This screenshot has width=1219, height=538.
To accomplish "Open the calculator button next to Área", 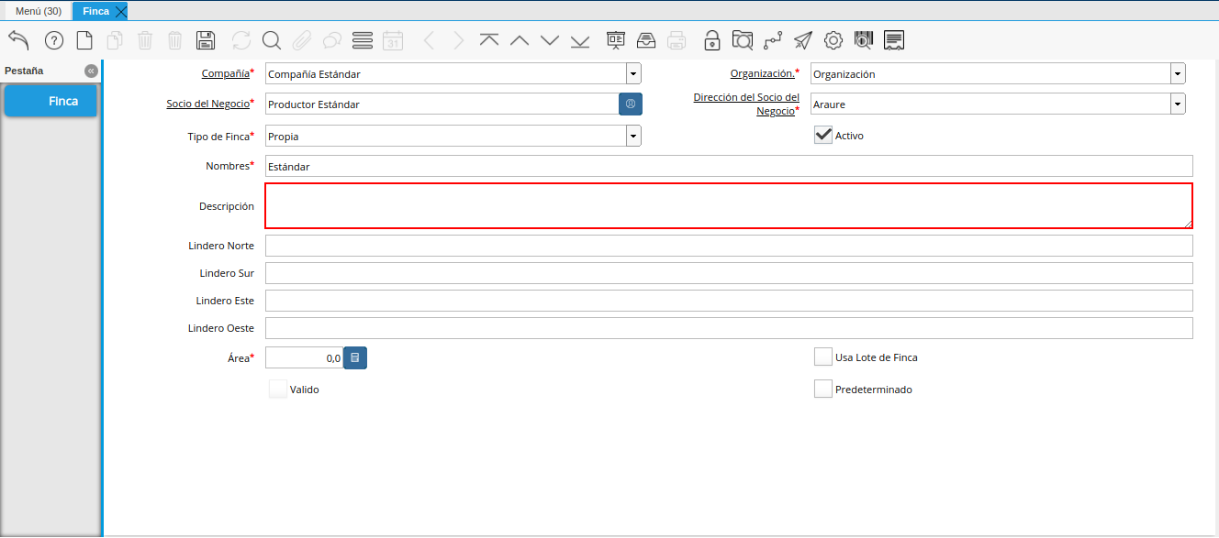I will click(355, 358).
